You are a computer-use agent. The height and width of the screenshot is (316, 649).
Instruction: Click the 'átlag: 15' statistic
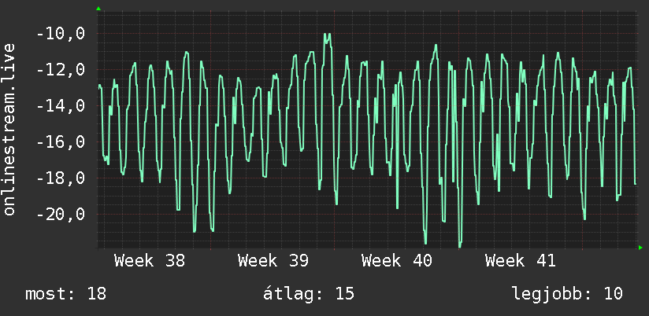coord(309,294)
